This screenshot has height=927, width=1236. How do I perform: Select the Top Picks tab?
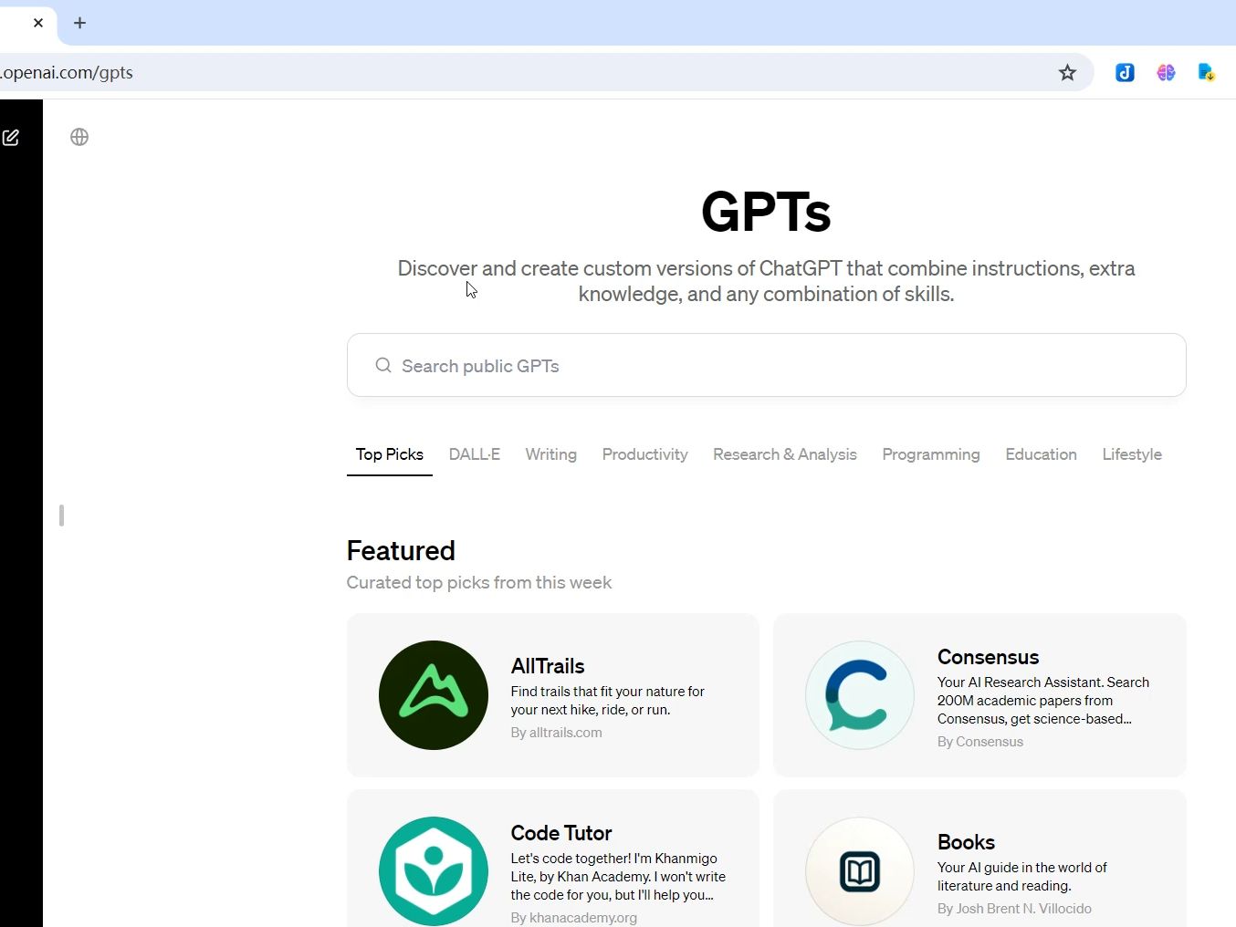[x=390, y=454]
